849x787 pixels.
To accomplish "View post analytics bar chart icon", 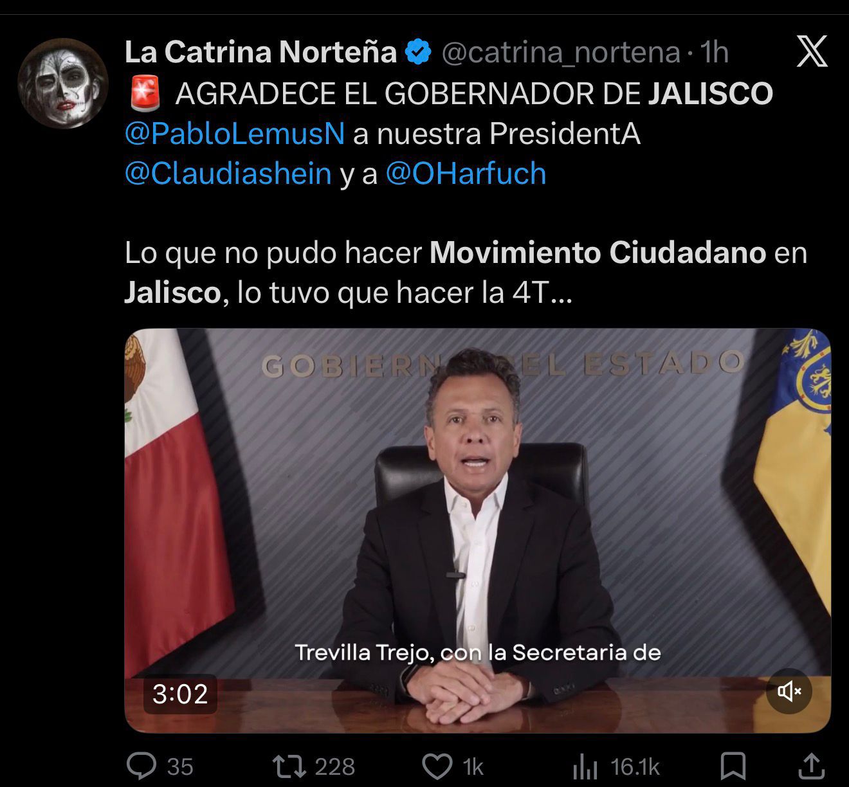I will coord(585,767).
